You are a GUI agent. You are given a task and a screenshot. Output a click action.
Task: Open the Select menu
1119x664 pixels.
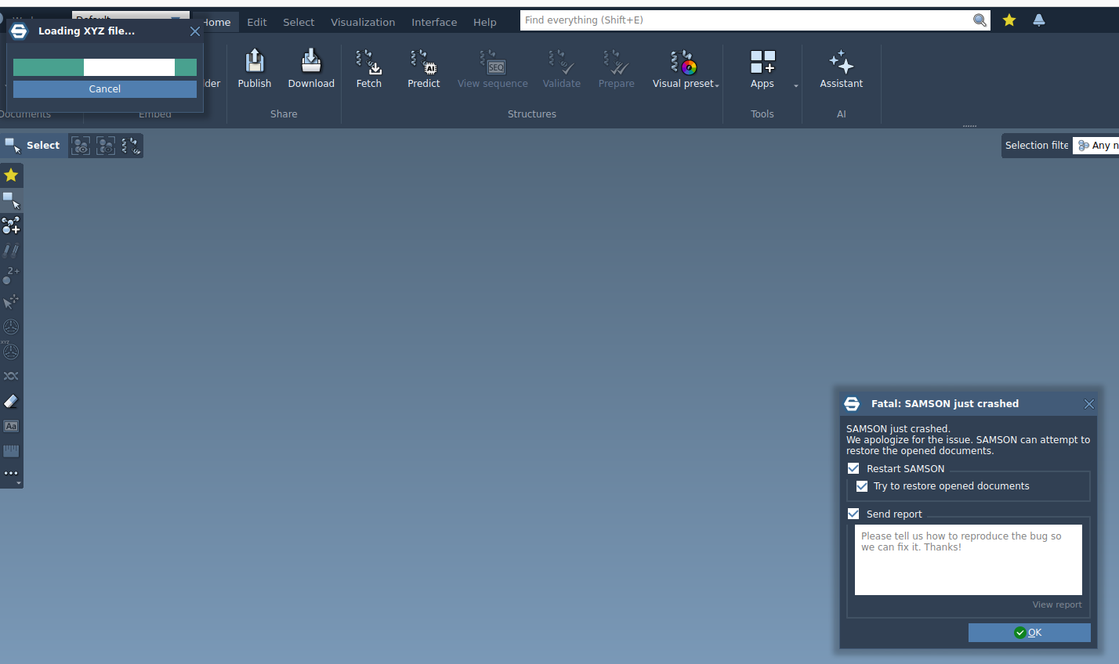(299, 22)
